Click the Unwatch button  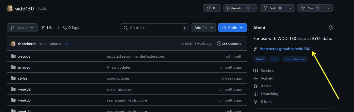tap(238, 8)
